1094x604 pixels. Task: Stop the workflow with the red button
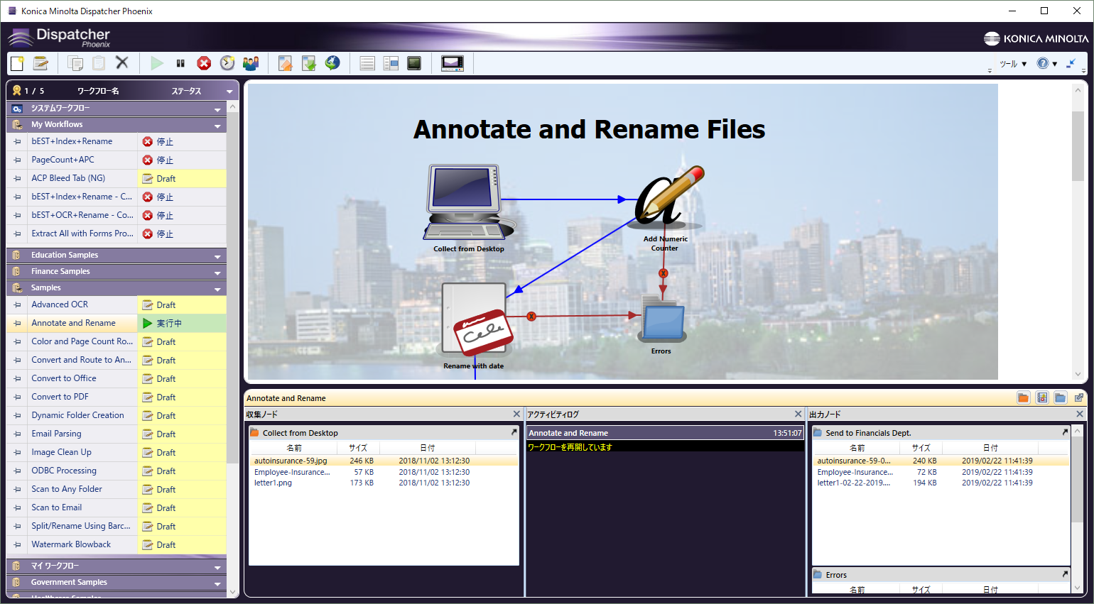(x=204, y=63)
